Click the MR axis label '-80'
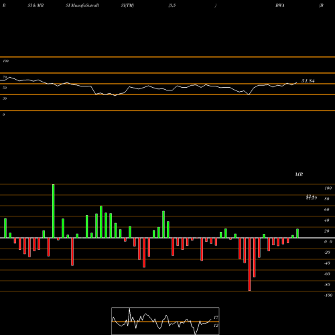Image resolution: width=335 pixels, height=335 pixels. (x=327, y=285)
